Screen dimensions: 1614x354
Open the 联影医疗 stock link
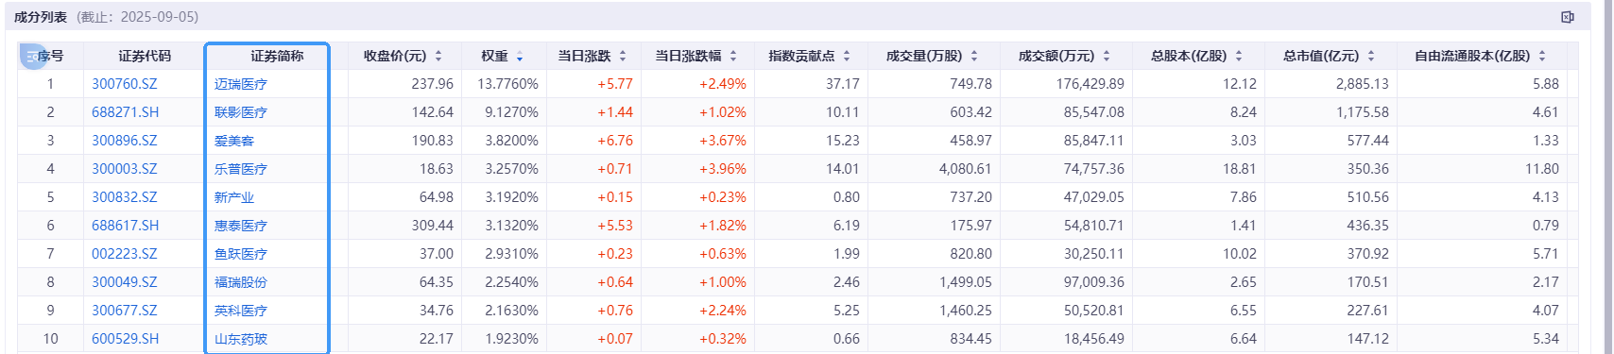pyautogui.click(x=241, y=112)
